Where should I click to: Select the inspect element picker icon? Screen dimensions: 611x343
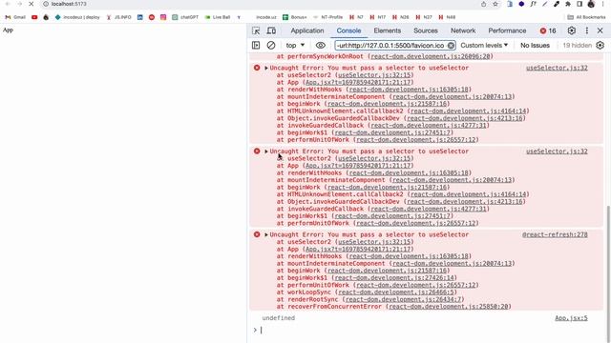256,30
